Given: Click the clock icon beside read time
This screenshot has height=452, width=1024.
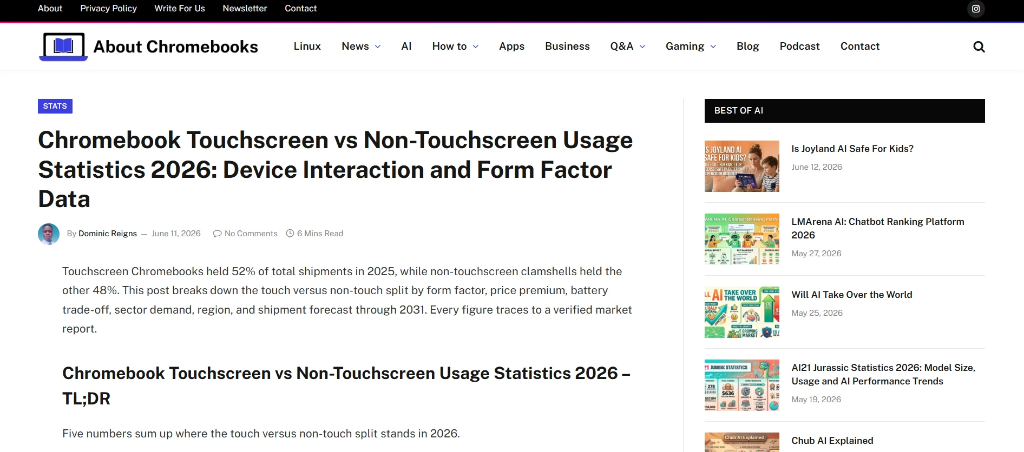Looking at the screenshot, I should coord(290,234).
